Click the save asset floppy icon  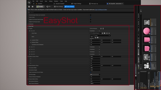point(29,6)
